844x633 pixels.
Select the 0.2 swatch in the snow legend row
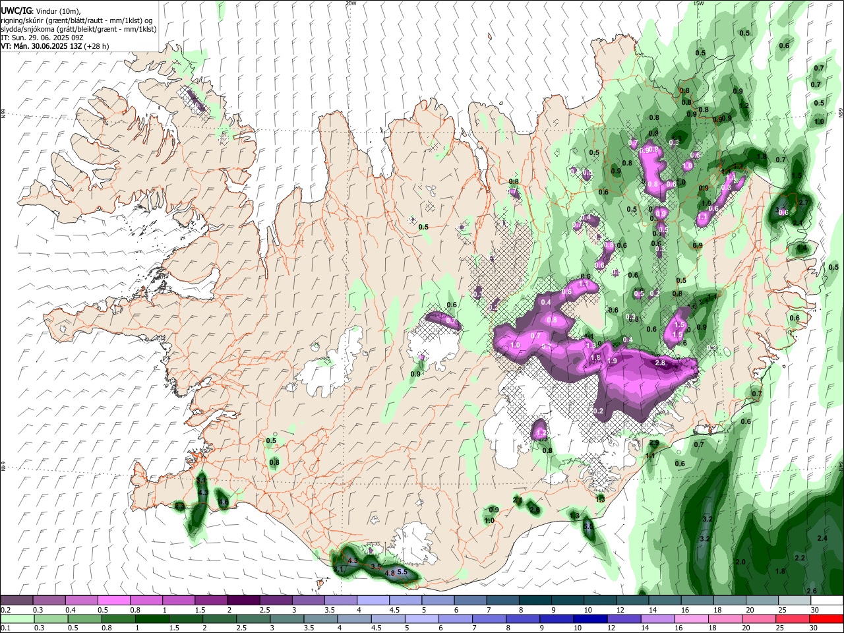16,600
